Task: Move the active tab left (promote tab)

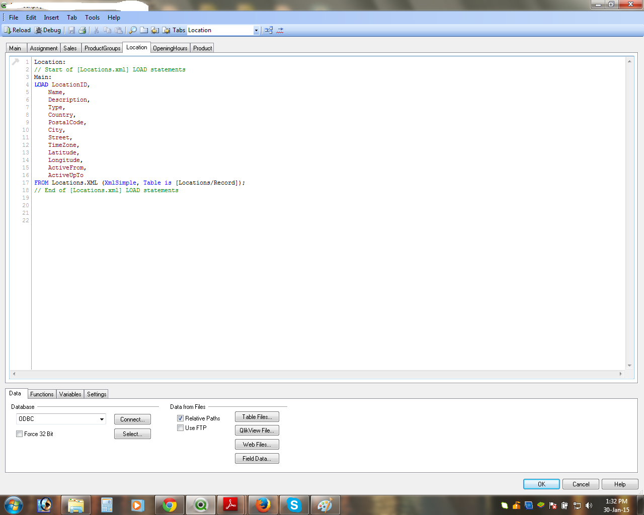Action: [155, 30]
